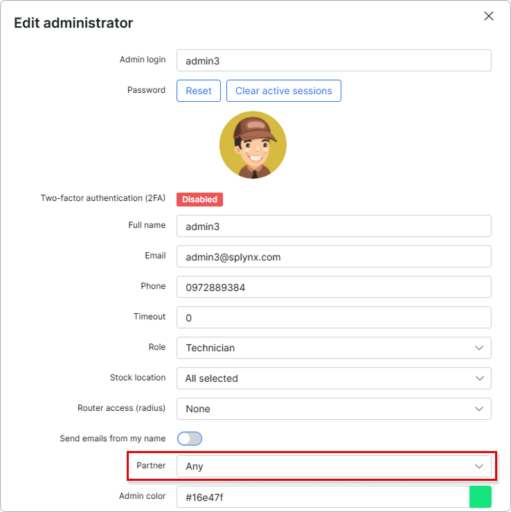Screen dimensions: 511x512
Task: Expand the Stock location dropdown
Action: click(x=333, y=378)
